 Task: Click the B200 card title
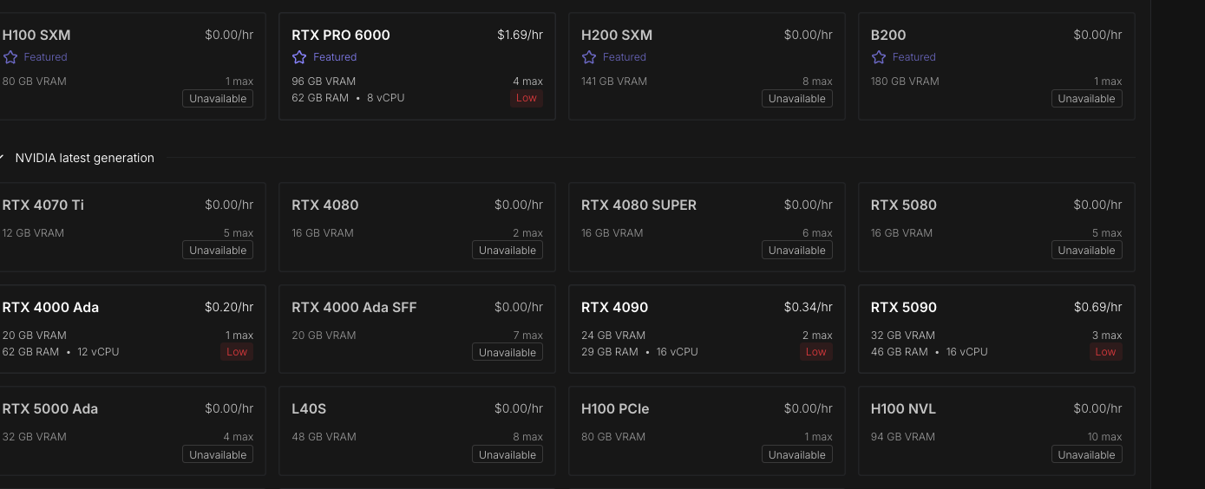[888, 36]
